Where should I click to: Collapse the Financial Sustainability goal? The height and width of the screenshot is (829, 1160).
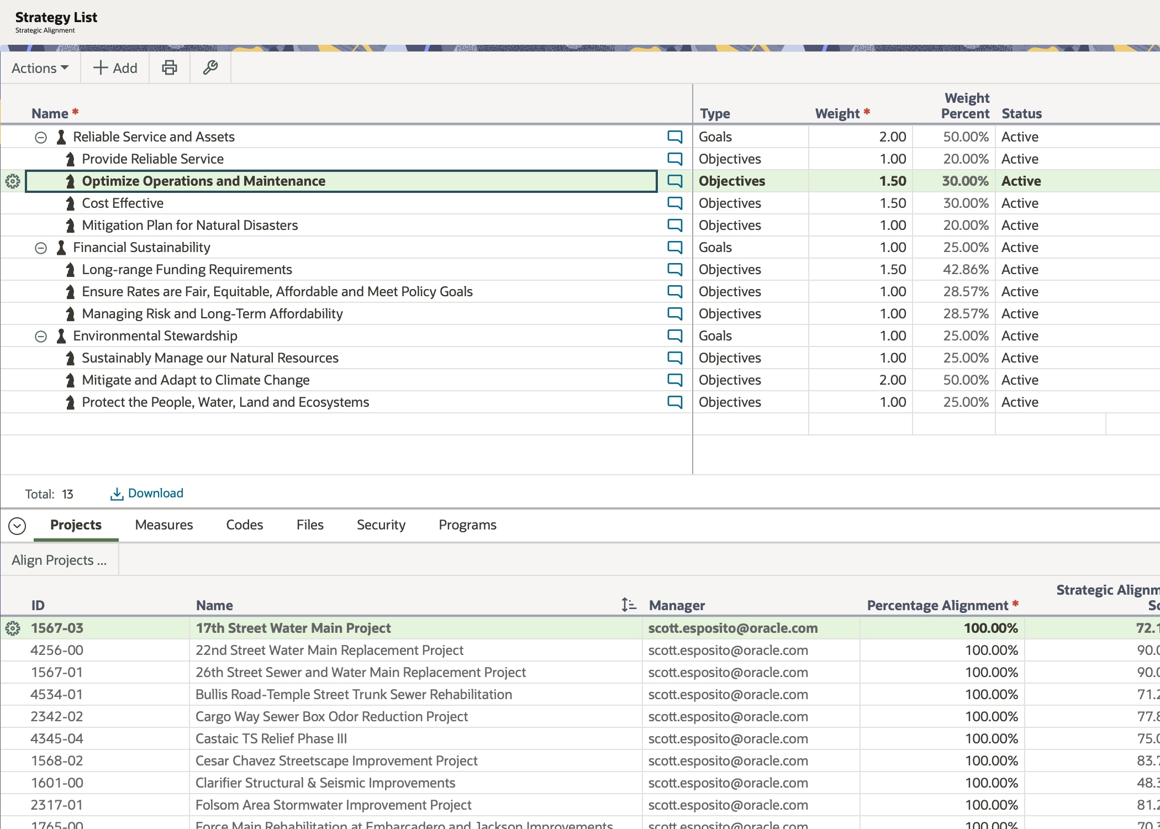[x=41, y=248]
